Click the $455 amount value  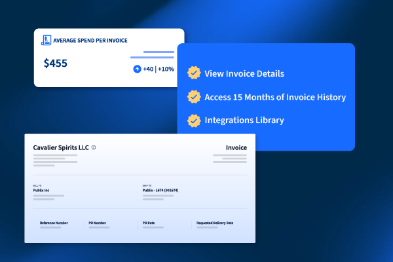click(56, 63)
